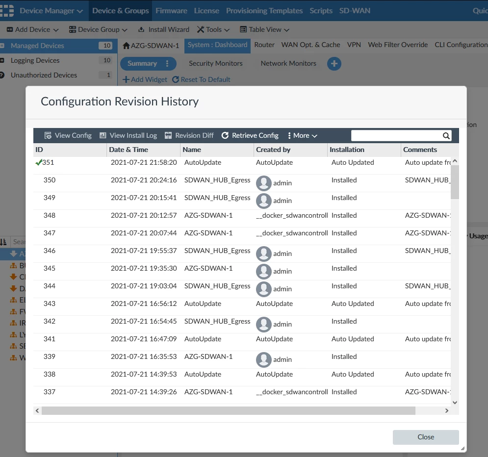The image size is (488, 457).
Task: Select Managed Devices in sidebar
Action: 58,46
